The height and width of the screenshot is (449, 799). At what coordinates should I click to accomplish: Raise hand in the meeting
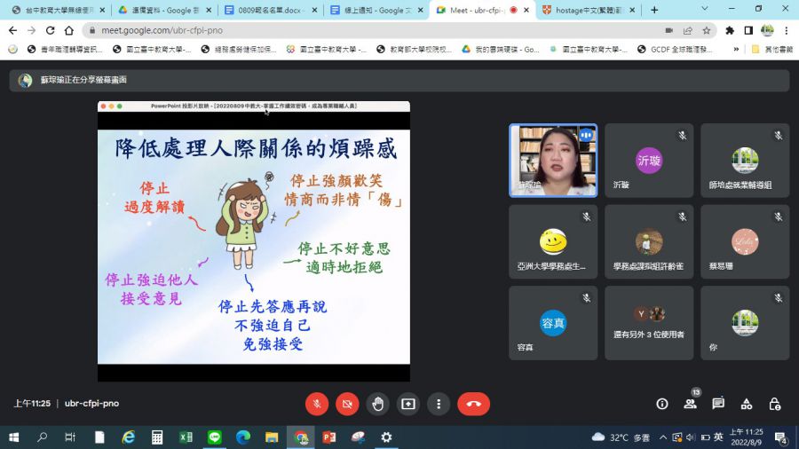click(377, 404)
